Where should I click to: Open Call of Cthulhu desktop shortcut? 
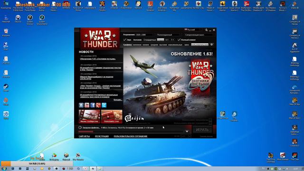(102, 6)
